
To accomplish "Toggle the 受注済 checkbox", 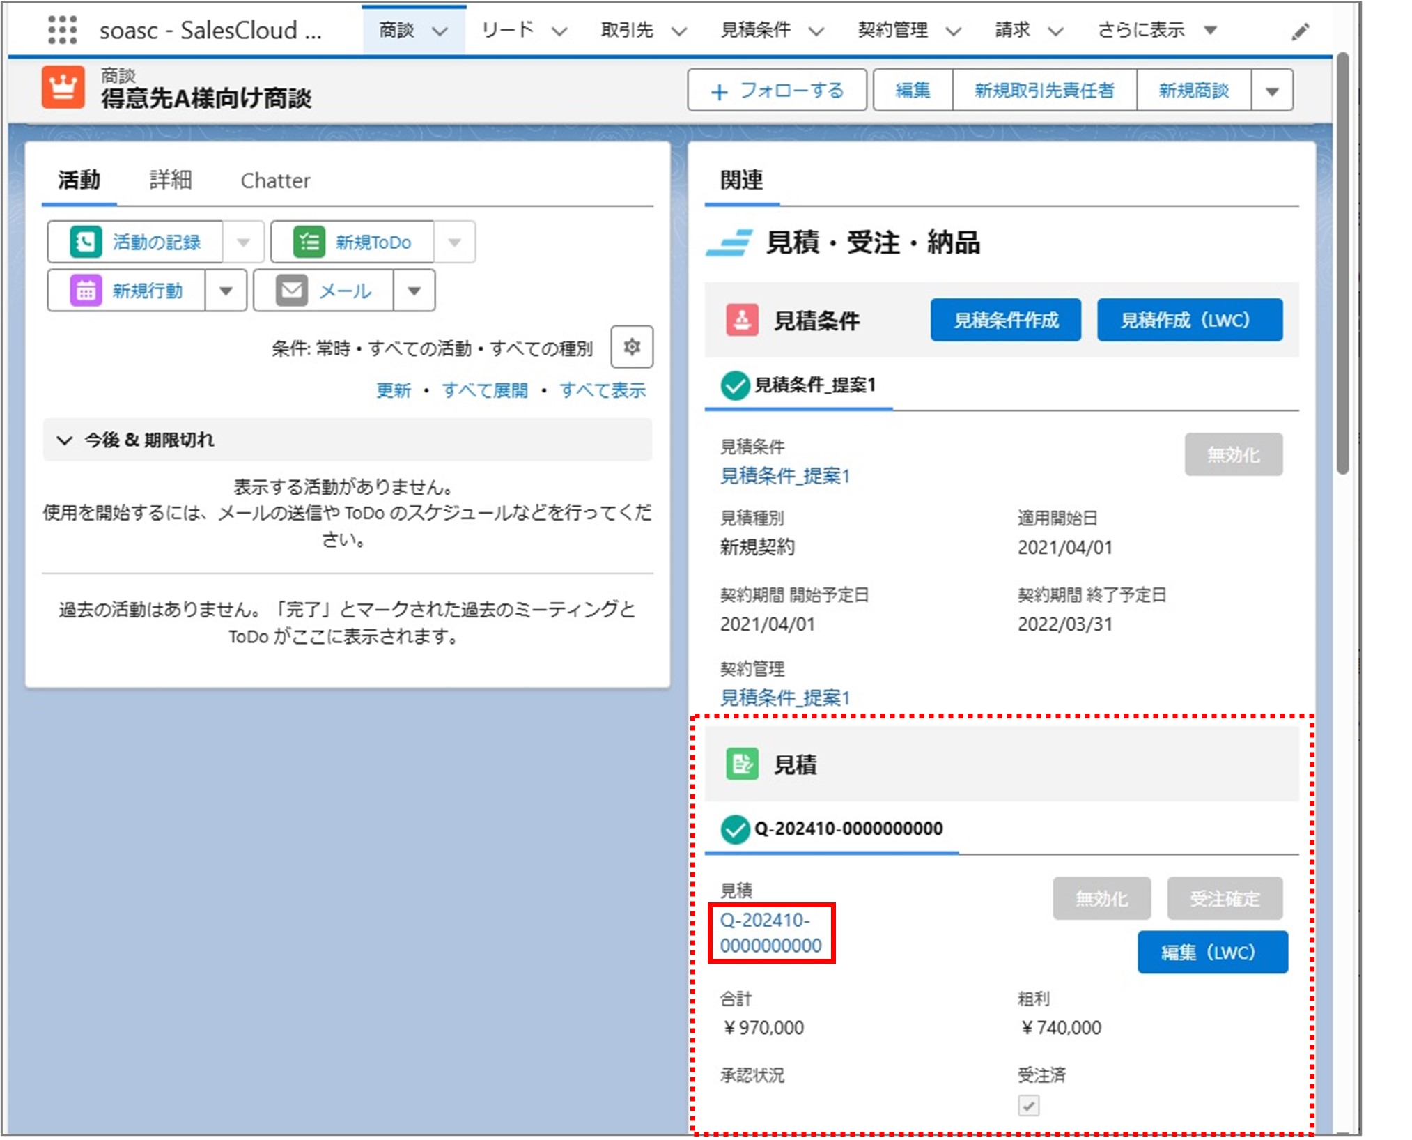I will pyautogui.click(x=1028, y=1105).
